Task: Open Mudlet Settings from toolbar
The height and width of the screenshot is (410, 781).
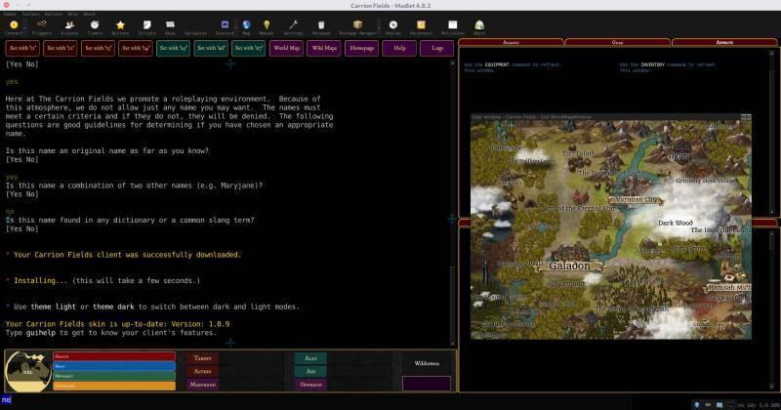Action: [x=293, y=26]
